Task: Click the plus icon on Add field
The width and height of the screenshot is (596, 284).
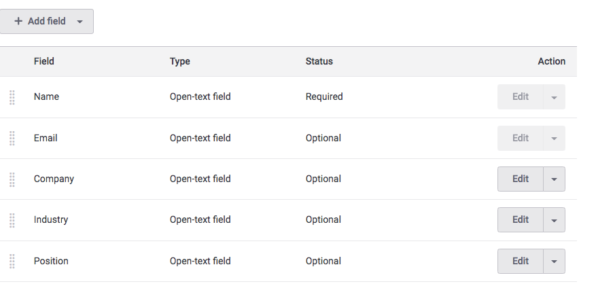Action: (18, 21)
